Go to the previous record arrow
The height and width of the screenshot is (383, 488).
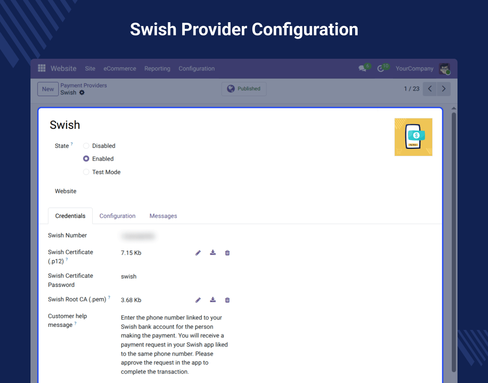click(x=430, y=89)
